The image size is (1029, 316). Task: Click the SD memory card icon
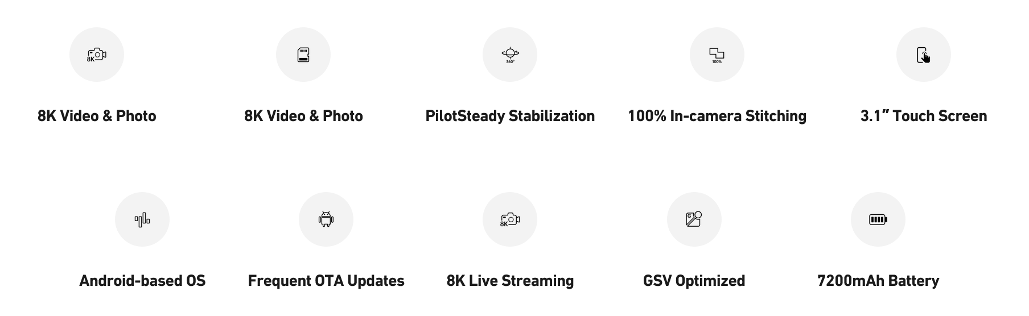click(303, 55)
